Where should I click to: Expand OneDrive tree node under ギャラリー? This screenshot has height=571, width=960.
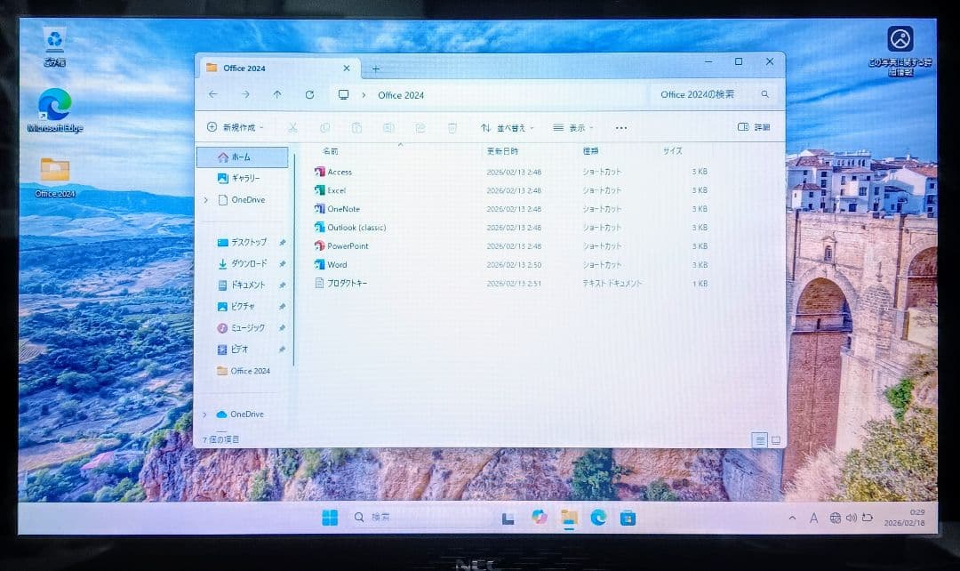(x=206, y=200)
